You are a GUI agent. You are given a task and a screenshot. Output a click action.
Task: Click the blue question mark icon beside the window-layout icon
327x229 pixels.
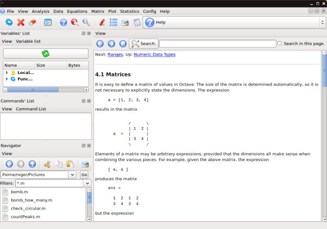point(63,22)
